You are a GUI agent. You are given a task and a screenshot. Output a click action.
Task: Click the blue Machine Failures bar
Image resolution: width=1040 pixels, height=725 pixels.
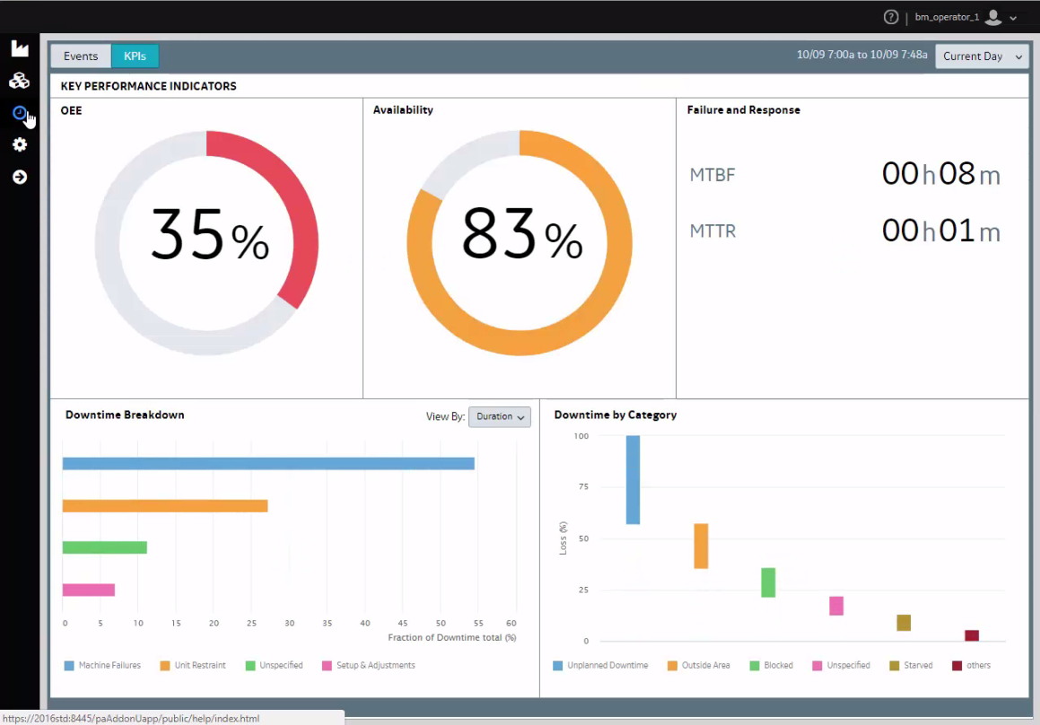(x=268, y=464)
